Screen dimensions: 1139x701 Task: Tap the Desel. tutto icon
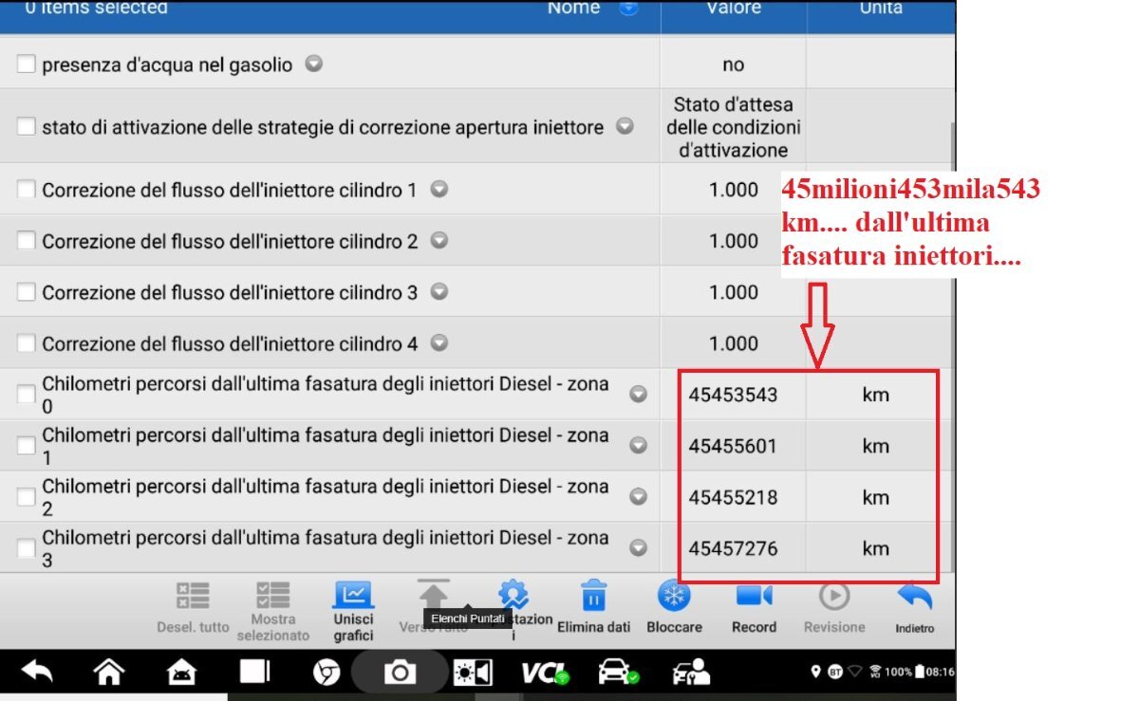point(193,597)
